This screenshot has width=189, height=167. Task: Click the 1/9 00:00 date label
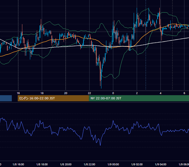pos(113,164)
